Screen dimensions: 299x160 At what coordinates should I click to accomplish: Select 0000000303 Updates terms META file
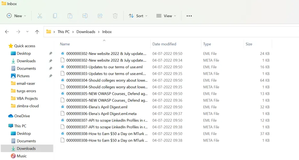pyautogui.click(x=106, y=73)
